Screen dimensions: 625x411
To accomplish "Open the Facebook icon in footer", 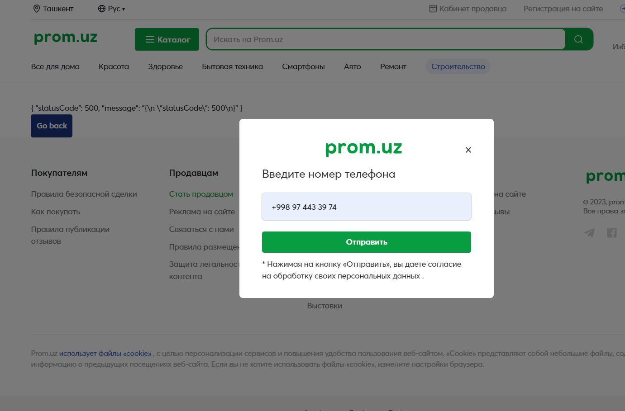I will [612, 233].
